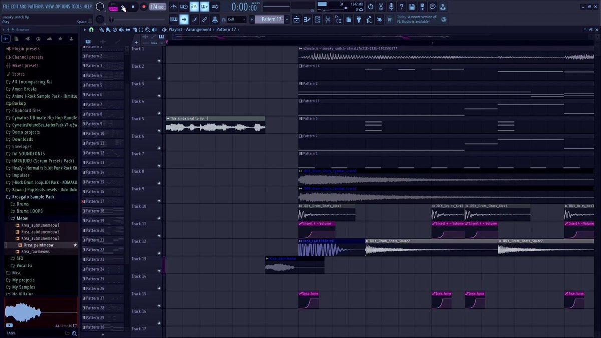Screen dimensions: 601x338
Task: Click the save project floppy icon
Action: (x=412, y=7)
